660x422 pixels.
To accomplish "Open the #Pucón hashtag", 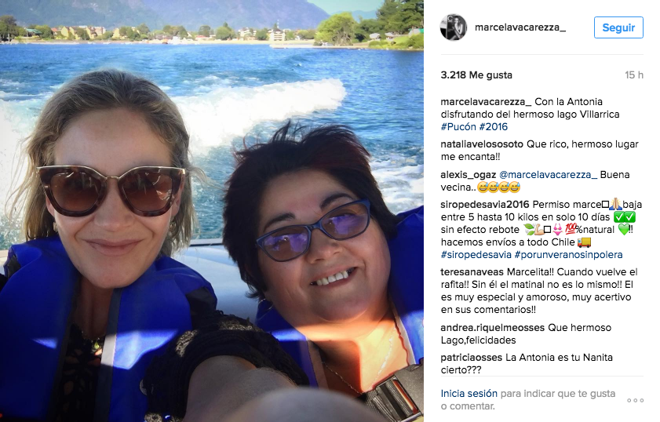I will 458,126.
